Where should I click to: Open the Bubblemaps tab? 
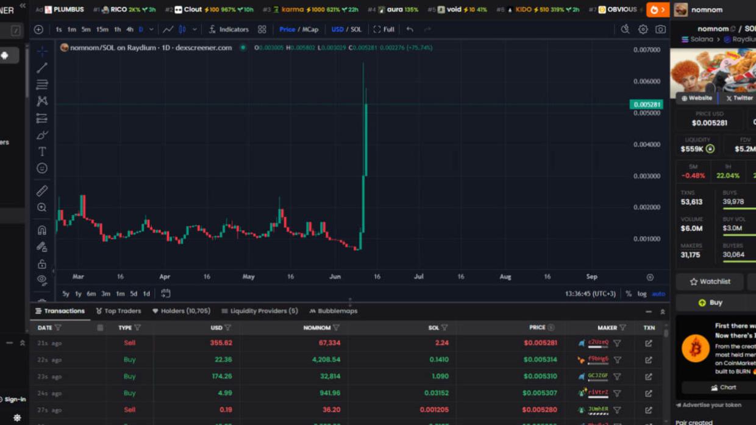point(333,311)
